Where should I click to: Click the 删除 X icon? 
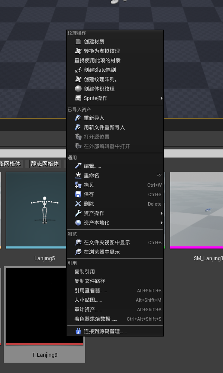tap(78, 204)
